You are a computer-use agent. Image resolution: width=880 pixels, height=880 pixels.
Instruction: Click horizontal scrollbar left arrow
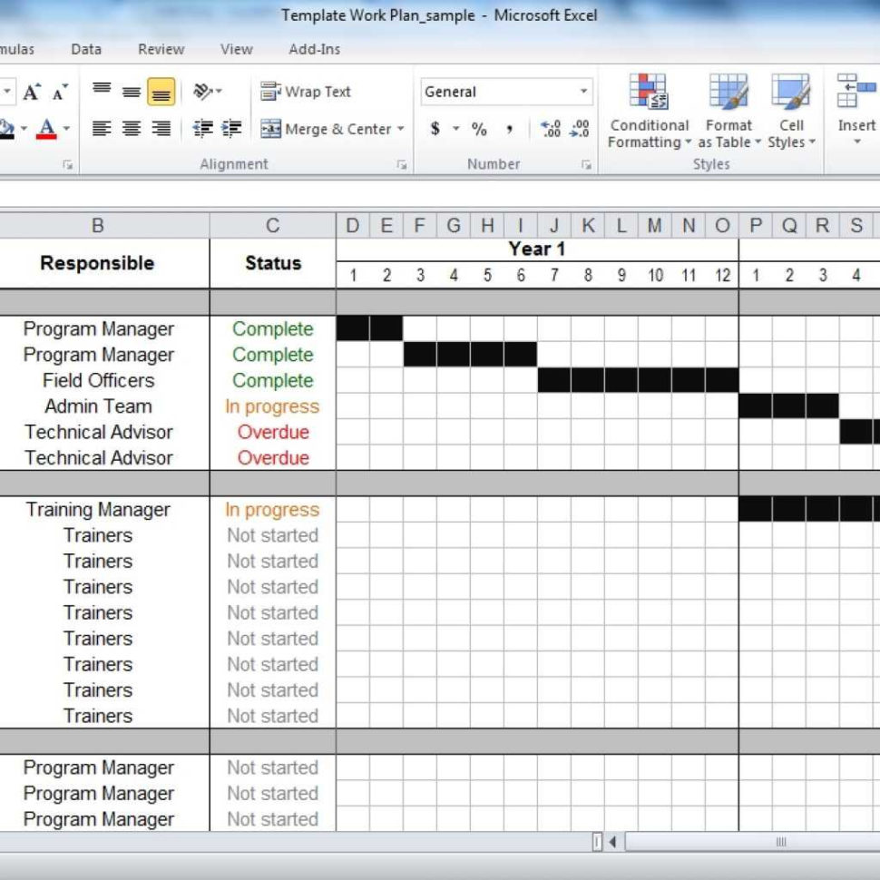coord(613,841)
